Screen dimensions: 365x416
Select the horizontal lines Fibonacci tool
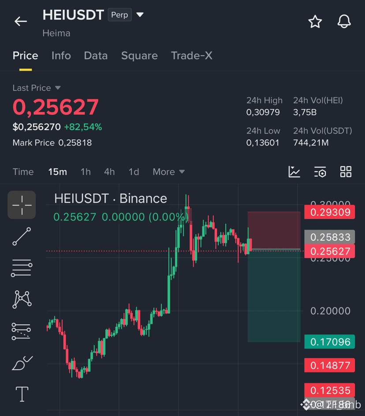[22, 268]
